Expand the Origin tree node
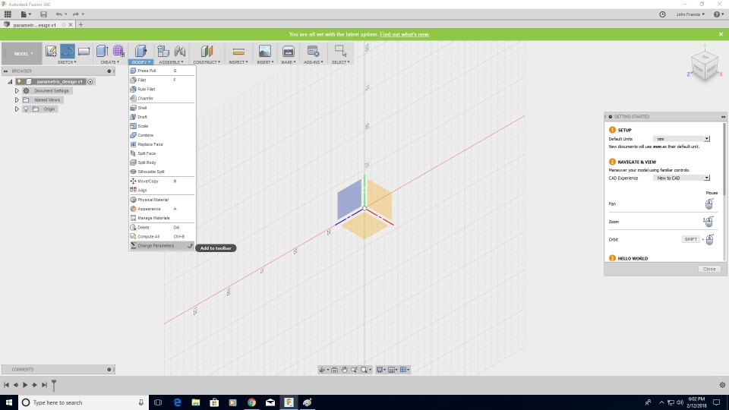729x410 pixels. [17, 109]
